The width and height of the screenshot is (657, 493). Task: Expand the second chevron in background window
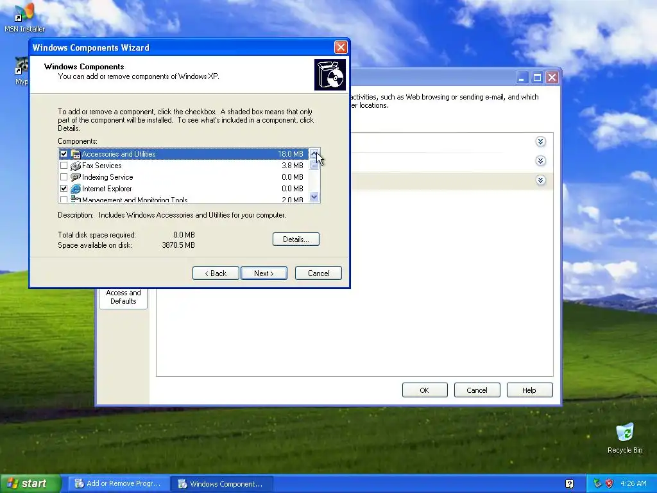coord(540,161)
